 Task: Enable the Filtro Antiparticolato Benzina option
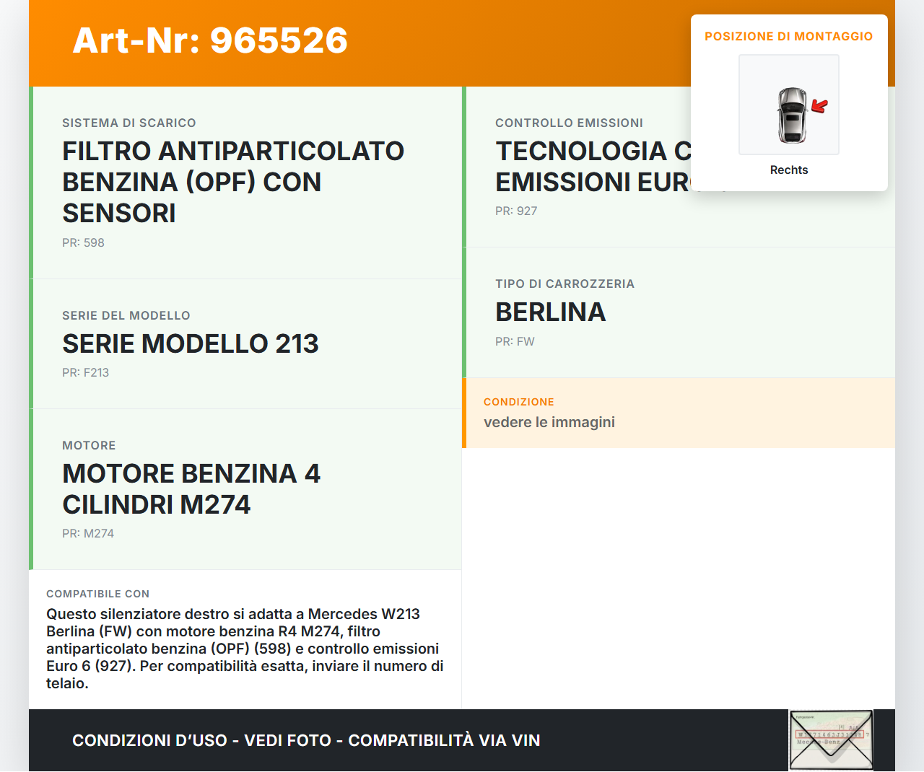click(233, 180)
